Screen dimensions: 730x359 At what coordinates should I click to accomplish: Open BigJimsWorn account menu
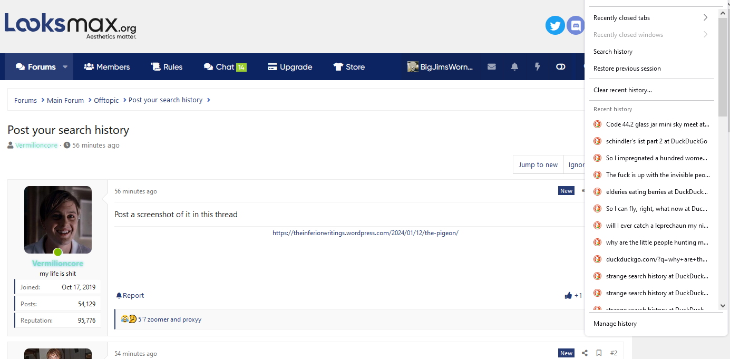(440, 67)
